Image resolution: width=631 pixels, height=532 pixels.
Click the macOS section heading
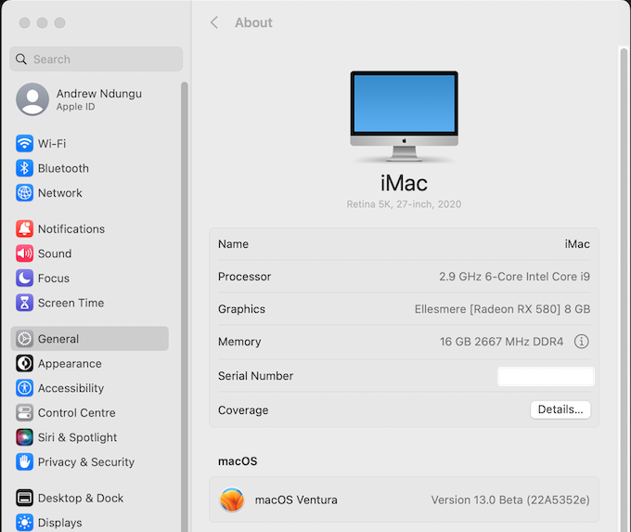pyautogui.click(x=238, y=461)
